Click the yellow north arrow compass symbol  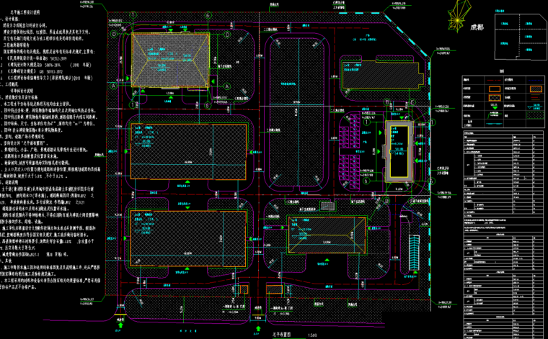[x=458, y=21]
